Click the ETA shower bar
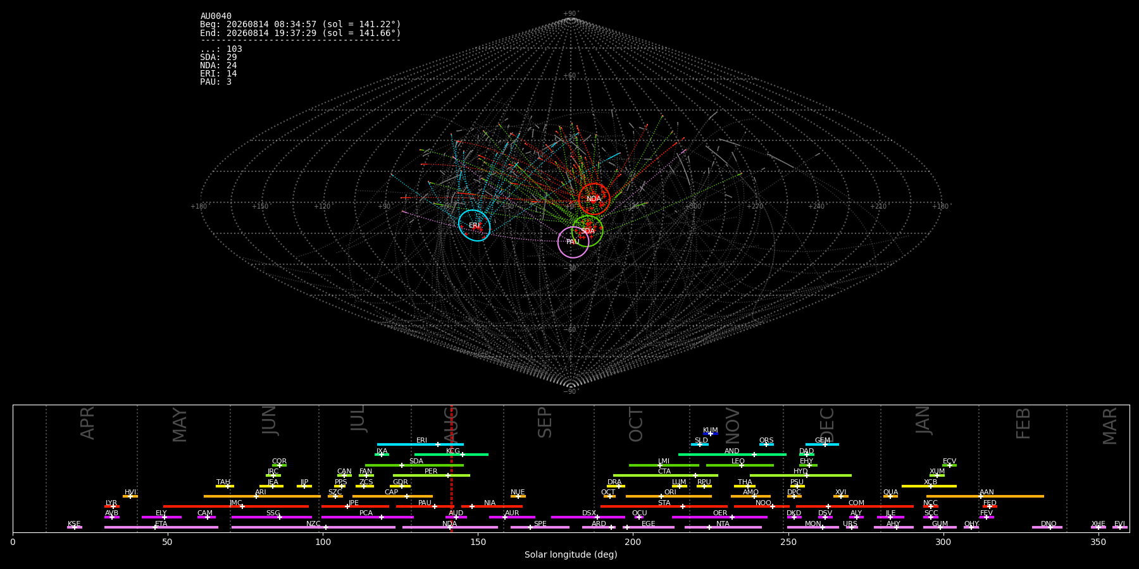Viewport: 1139px width, 569px height. [x=161, y=527]
